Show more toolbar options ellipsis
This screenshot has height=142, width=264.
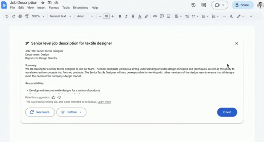(x=224, y=16)
